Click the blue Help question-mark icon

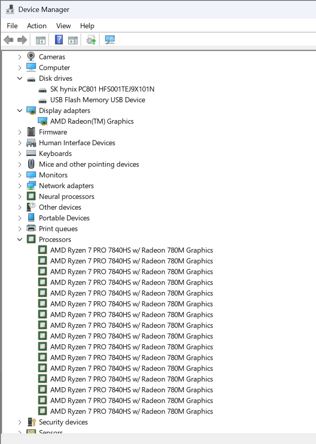[59, 40]
